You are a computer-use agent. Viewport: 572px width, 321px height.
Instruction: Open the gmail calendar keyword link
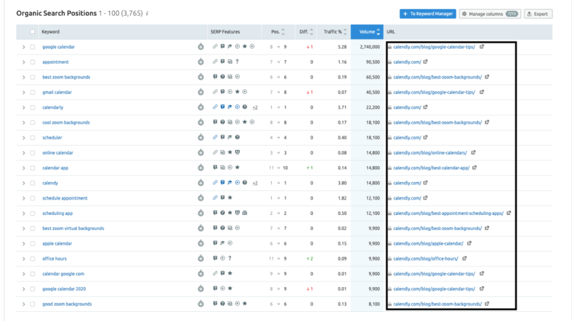57,92
